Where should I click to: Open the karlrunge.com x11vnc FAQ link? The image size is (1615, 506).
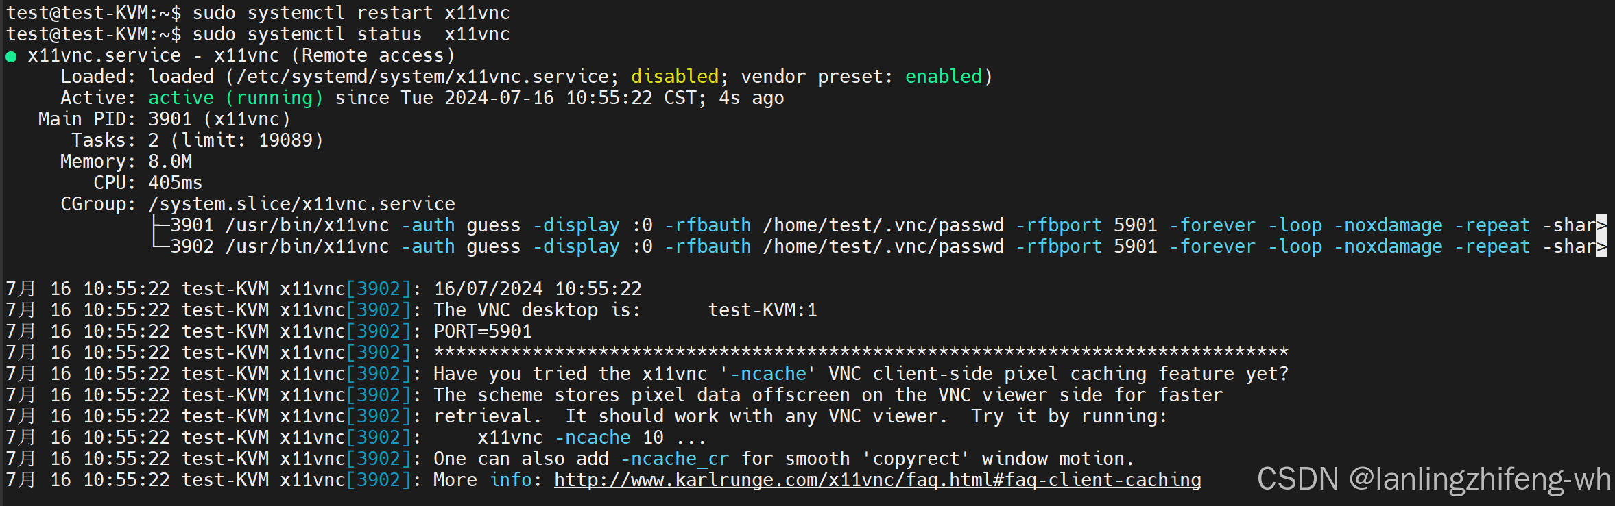coord(878,480)
